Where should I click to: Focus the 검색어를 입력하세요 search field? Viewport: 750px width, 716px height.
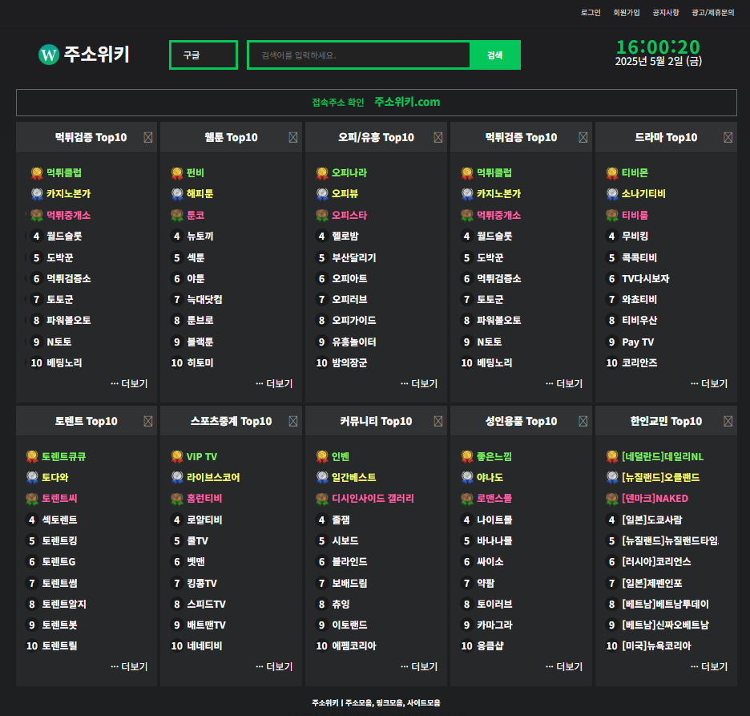tap(359, 55)
